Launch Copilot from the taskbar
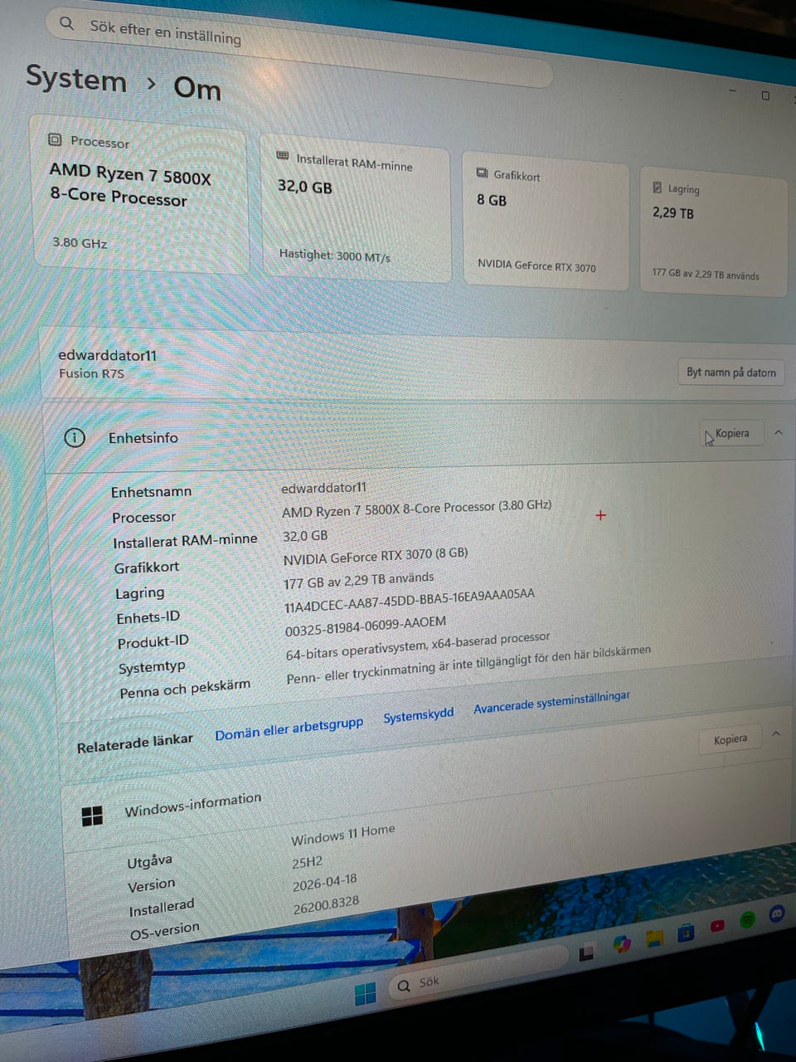 coord(621,943)
